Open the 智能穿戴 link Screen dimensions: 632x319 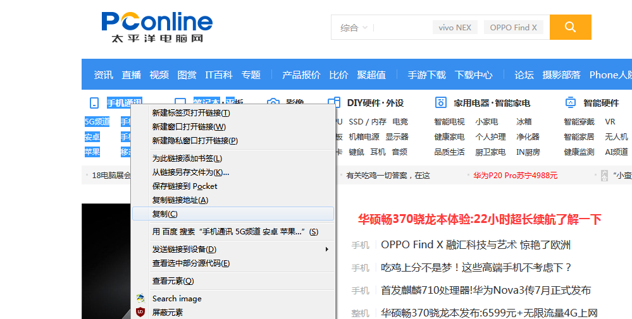579,121
